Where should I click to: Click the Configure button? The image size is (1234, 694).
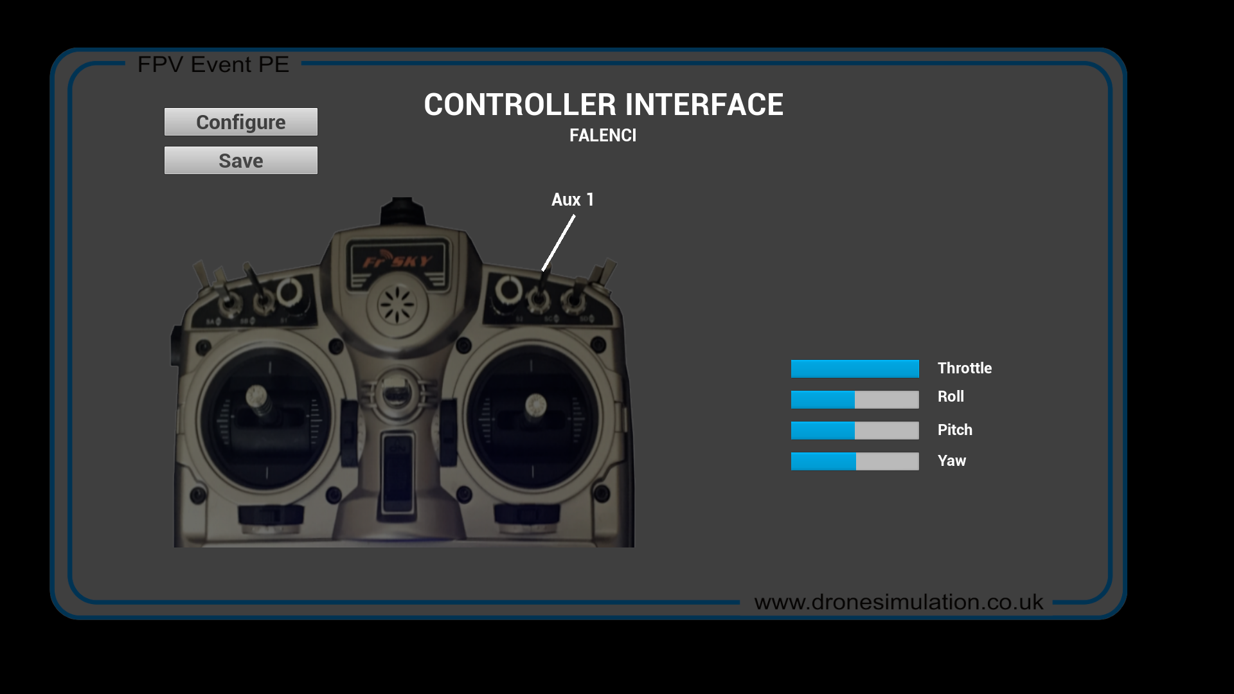(240, 121)
